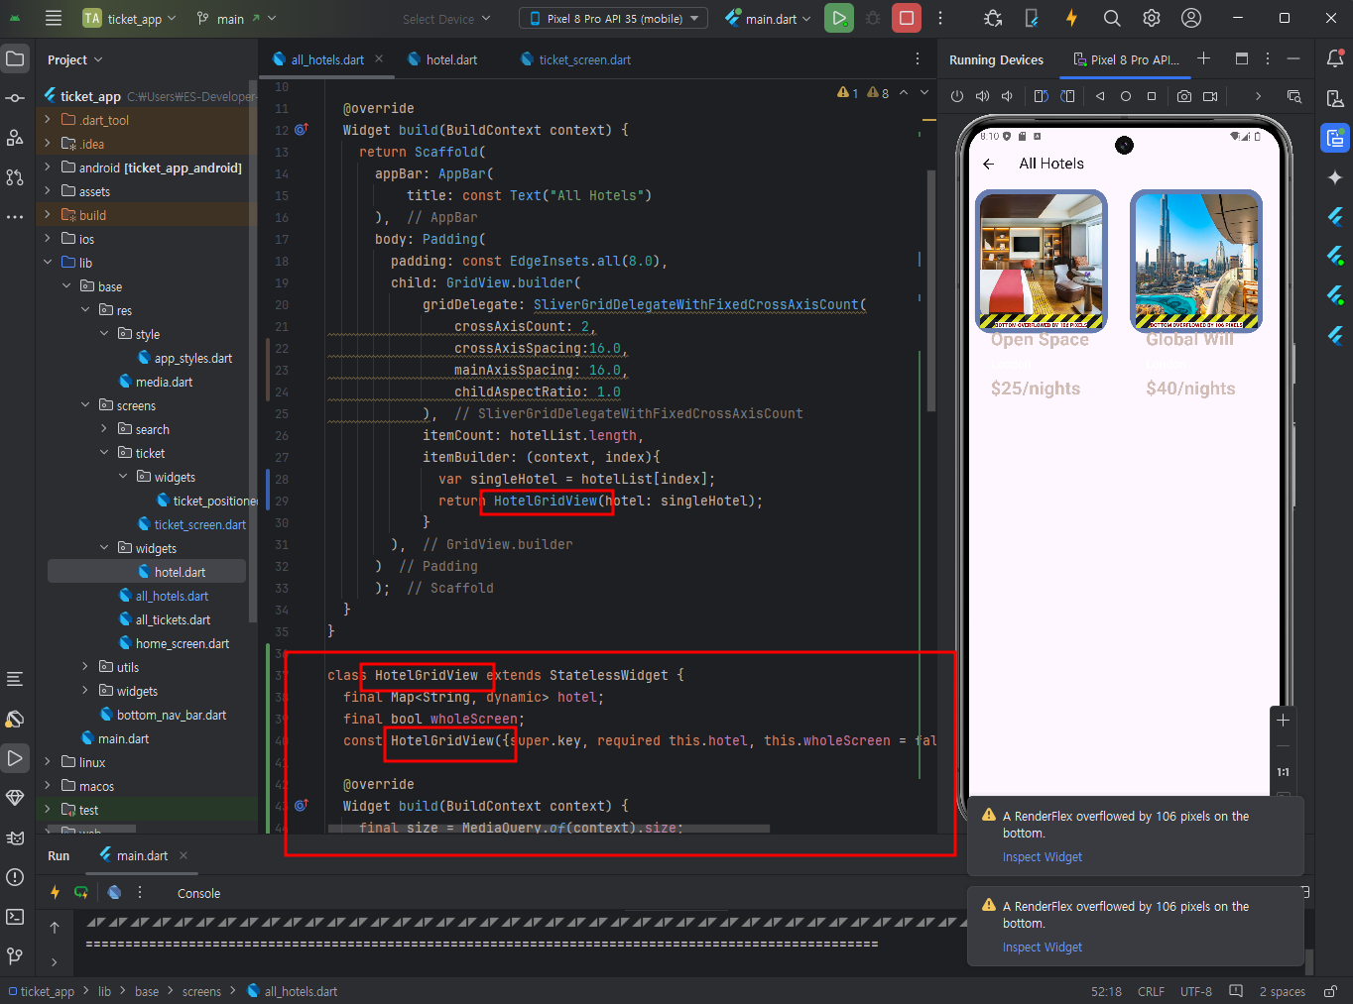Open all_tickets.dart in project tree
Image resolution: width=1353 pixels, height=1004 pixels.
click(x=165, y=619)
